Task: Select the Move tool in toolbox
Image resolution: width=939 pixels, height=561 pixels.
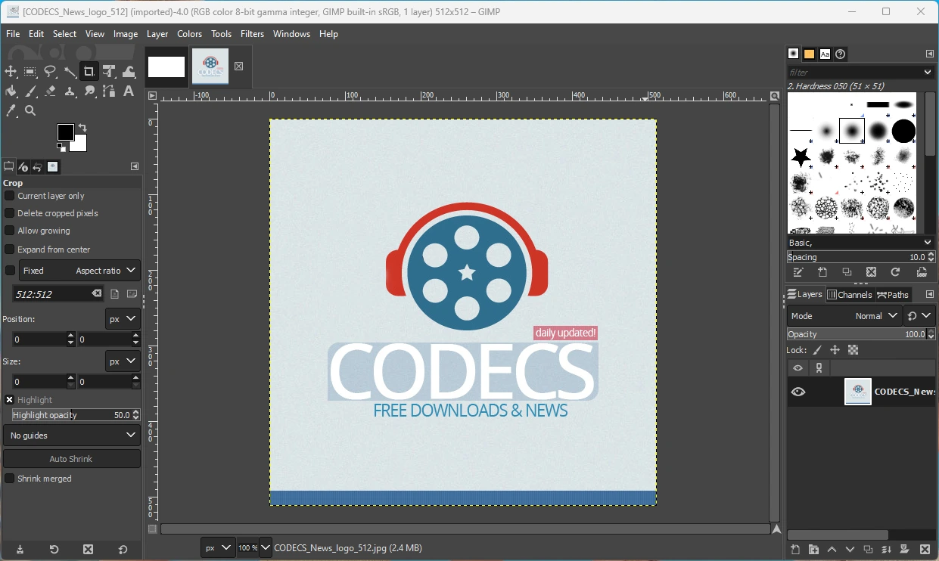Action: pos(11,72)
